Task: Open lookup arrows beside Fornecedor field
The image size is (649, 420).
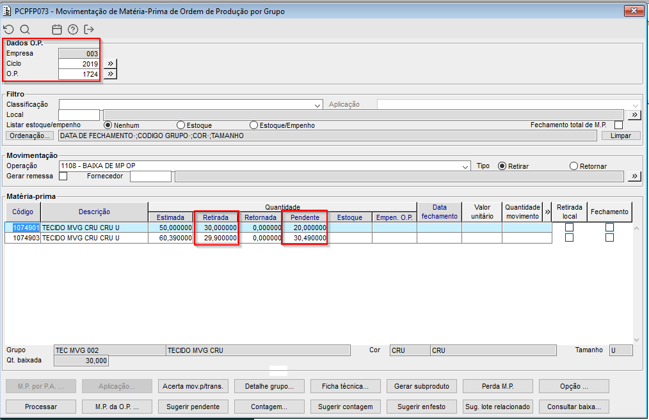Action: click(x=634, y=176)
